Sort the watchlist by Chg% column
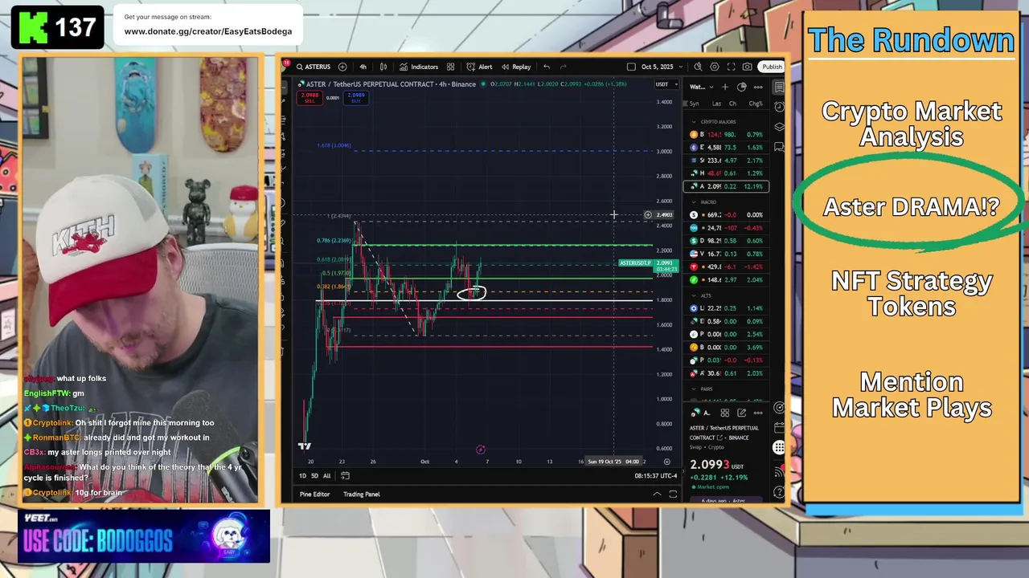This screenshot has width=1029, height=578. click(x=756, y=104)
